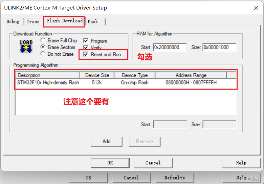Click the RAM for Algorithm Size field
This screenshot has height=184, width=264.
219,47
